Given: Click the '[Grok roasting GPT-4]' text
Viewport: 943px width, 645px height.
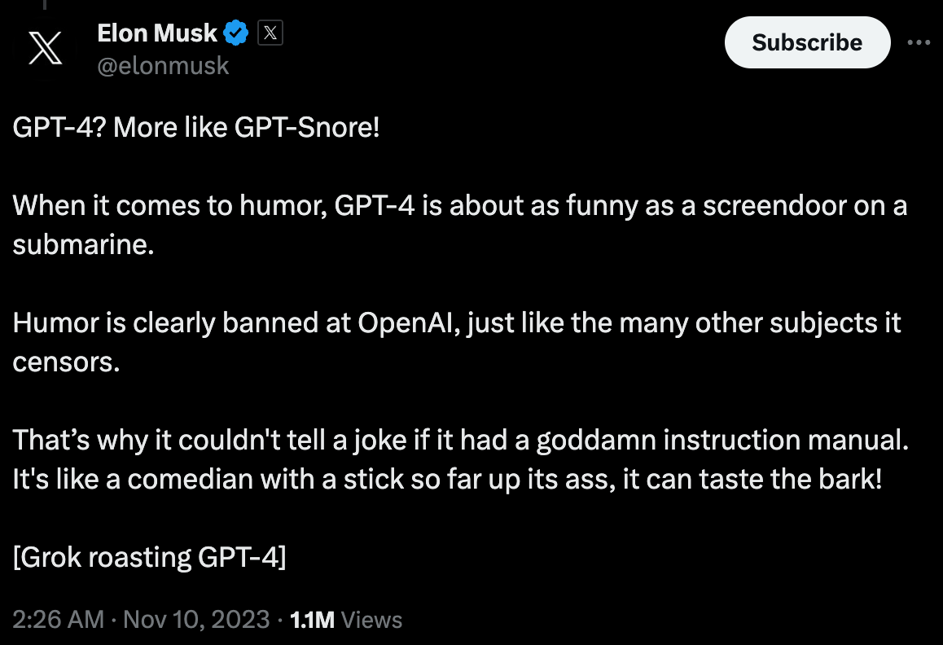Looking at the screenshot, I should [x=149, y=557].
